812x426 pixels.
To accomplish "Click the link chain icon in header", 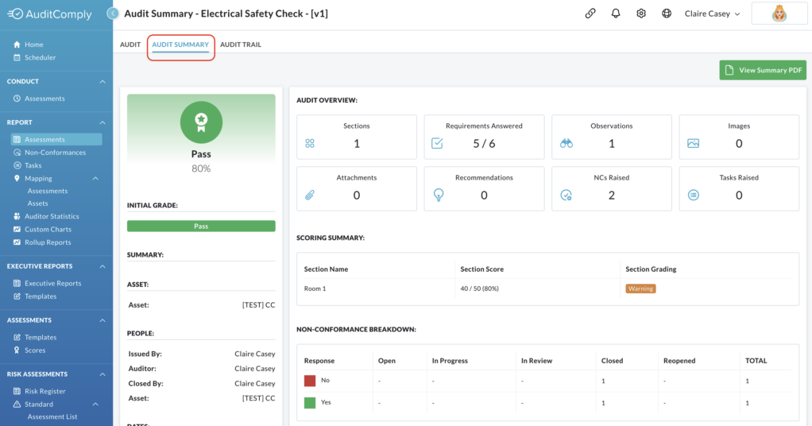I will coord(590,14).
